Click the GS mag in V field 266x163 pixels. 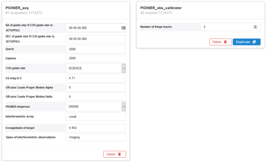click(95, 78)
